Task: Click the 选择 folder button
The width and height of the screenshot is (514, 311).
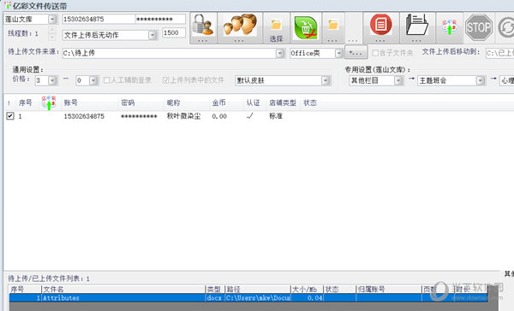Action: (276, 28)
